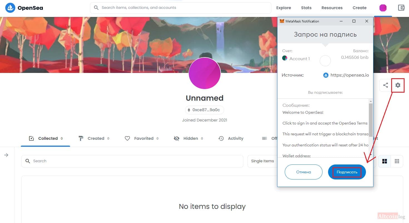
Task: Open the Single Items dropdown
Action: pos(262,161)
